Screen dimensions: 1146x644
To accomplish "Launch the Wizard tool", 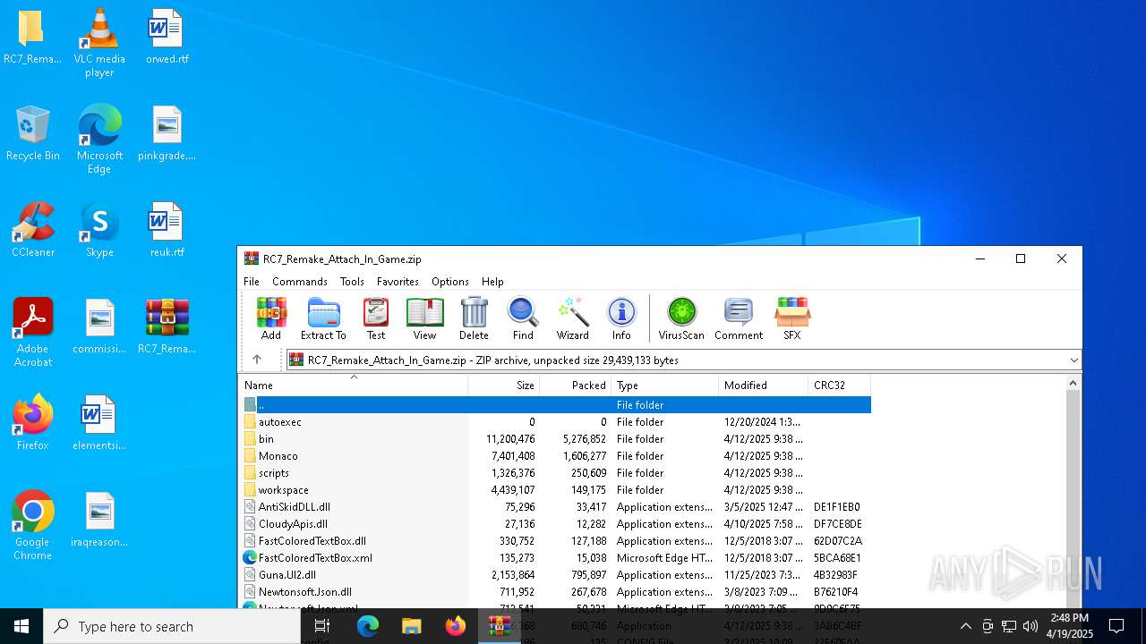I will click(x=572, y=319).
